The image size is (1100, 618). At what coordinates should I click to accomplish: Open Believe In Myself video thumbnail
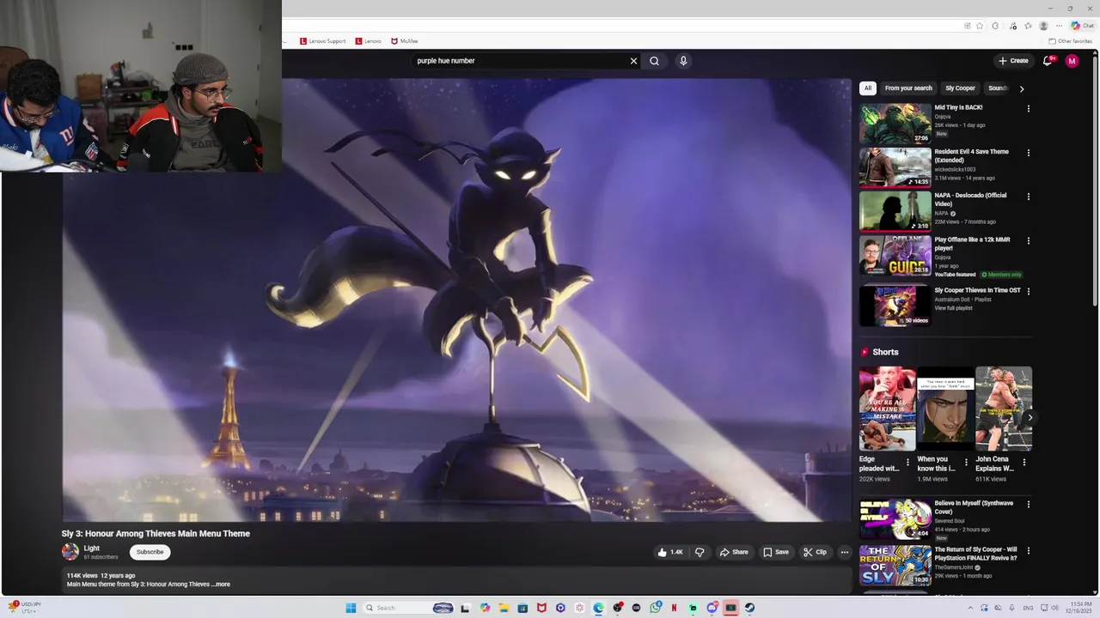click(x=895, y=519)
